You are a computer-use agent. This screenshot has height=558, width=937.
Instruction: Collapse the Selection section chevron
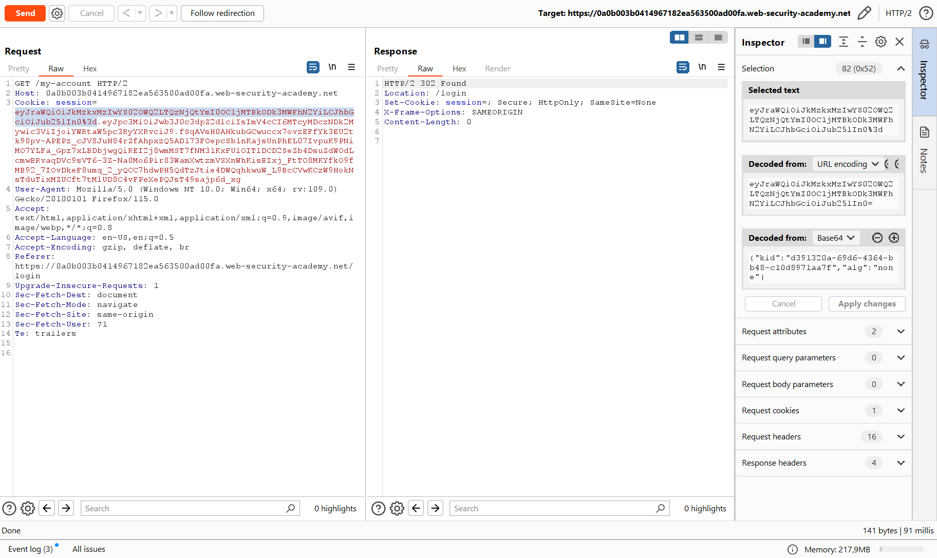[x=901, y=69]
